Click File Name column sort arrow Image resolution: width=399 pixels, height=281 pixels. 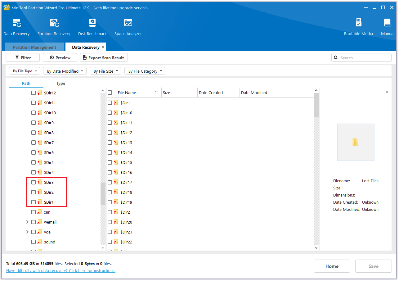pyautogui.click(x=156, y=92)
